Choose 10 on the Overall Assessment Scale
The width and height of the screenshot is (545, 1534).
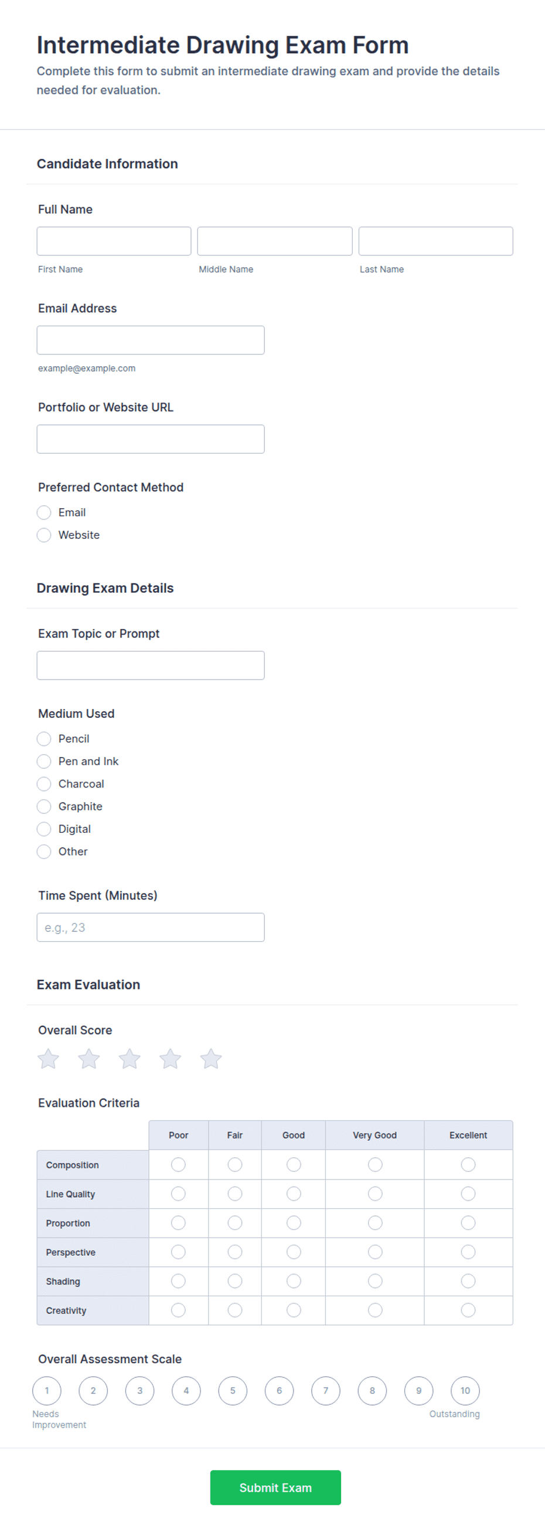coord(465,1390)
